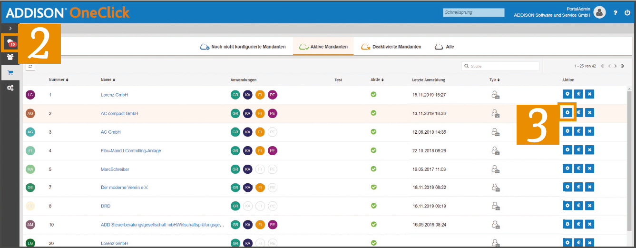Click the Suche search field
Image resolution: width=636 pixels, height=248 pixels.
tap(500, 66)
